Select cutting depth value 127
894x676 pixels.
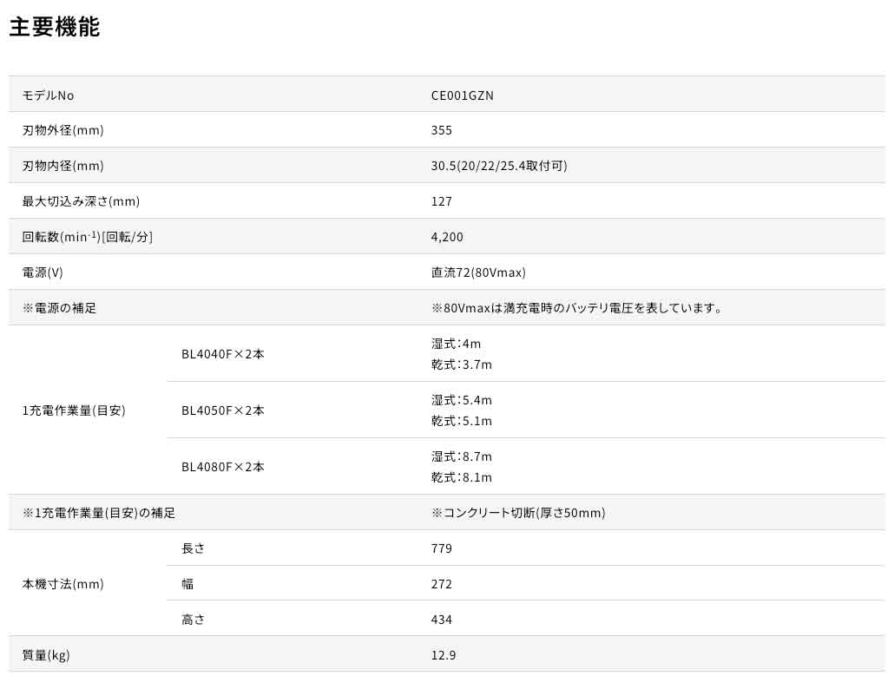coord(441,201)
